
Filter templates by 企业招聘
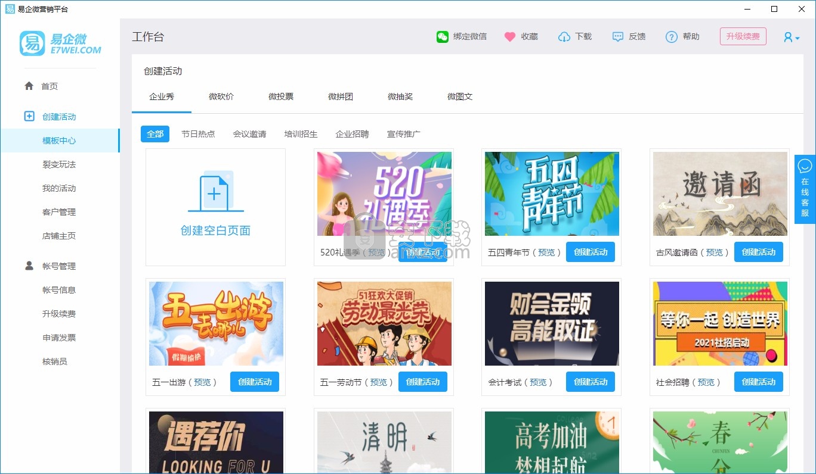[352, 134]
